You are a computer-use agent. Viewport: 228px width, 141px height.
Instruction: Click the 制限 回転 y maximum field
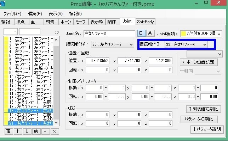[163, 97]
